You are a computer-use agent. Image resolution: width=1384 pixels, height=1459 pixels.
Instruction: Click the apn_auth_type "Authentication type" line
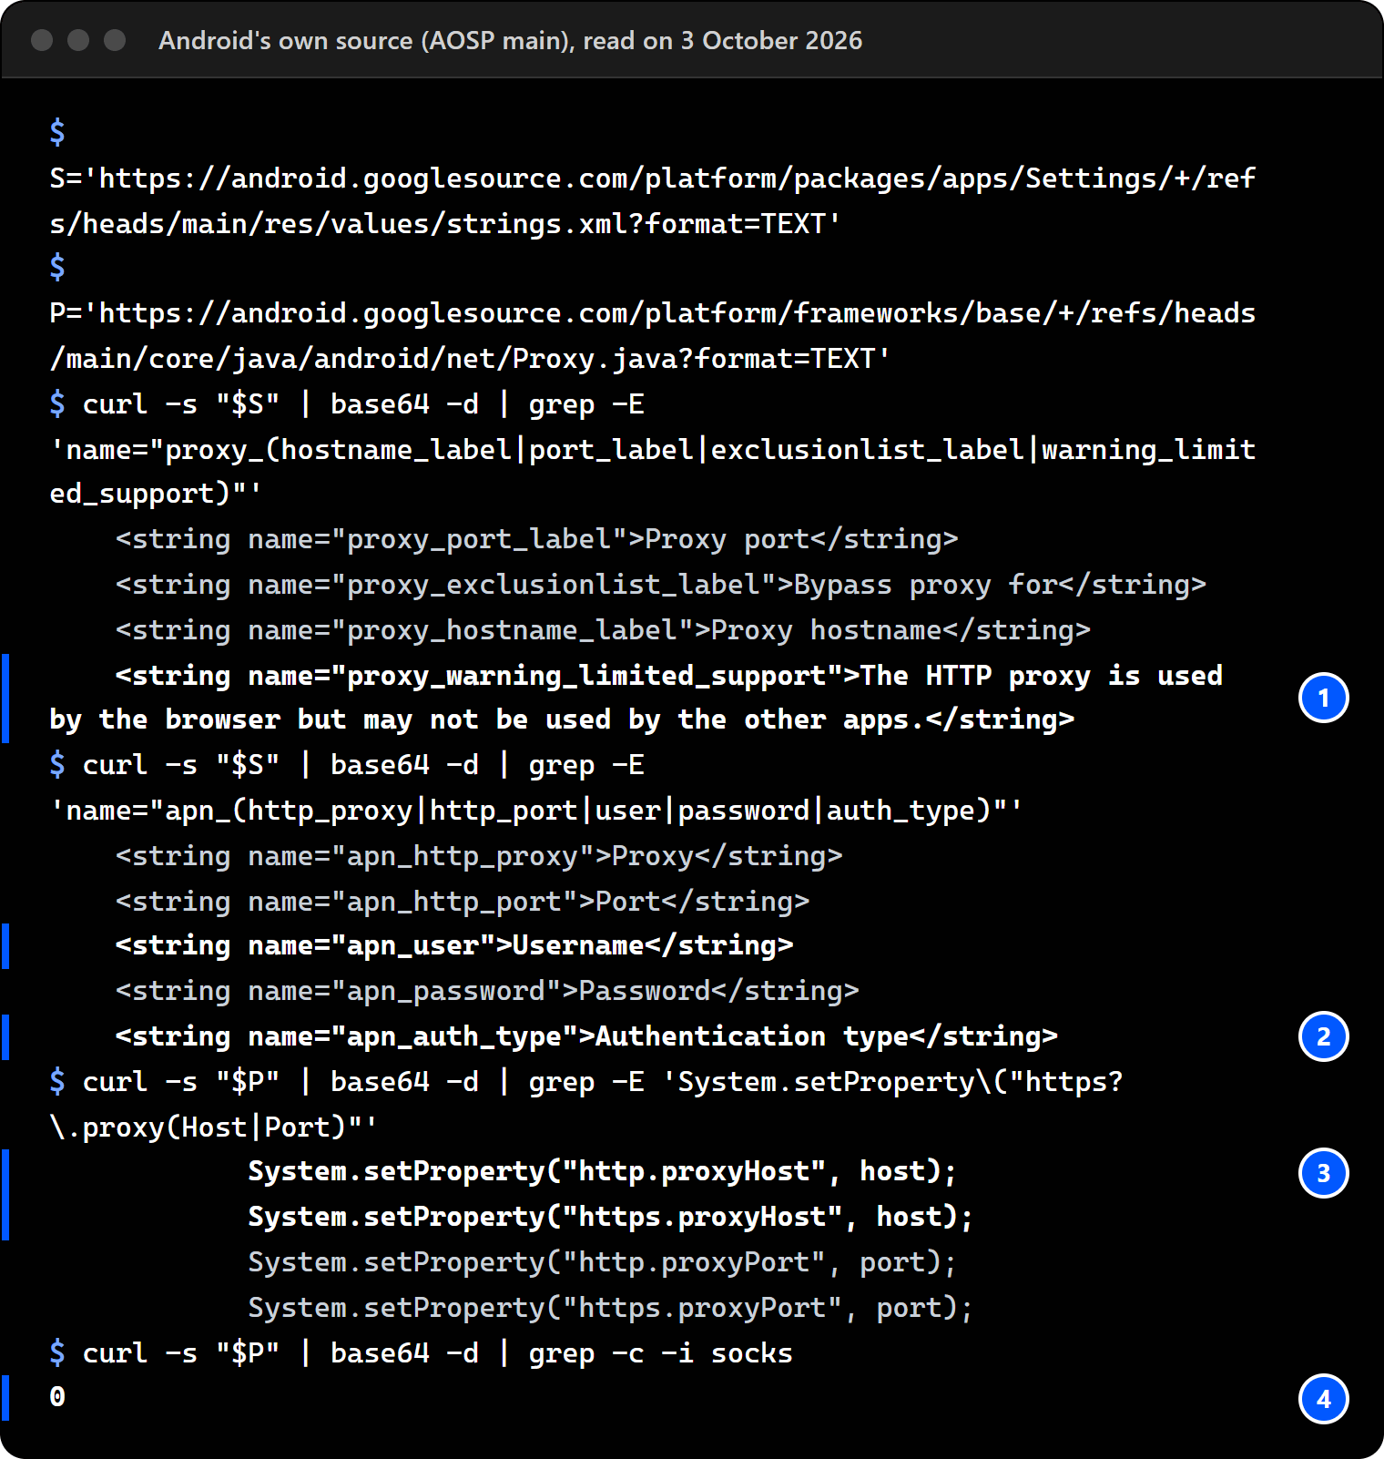pyautogui.click(x=586, y=1036)
